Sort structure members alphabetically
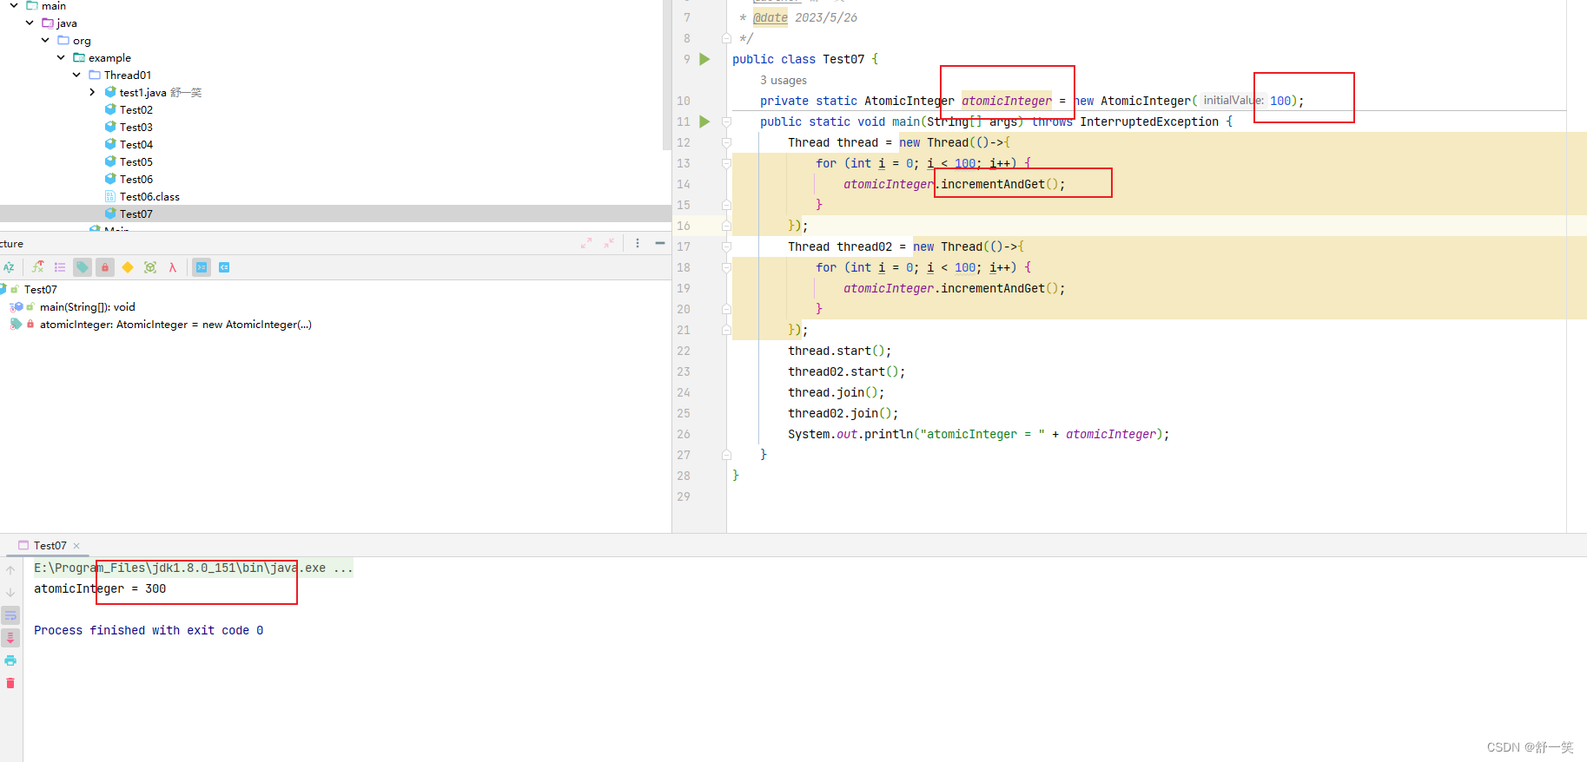The height and width of the screenshot is (762, 1587). (x=9, y=267)
